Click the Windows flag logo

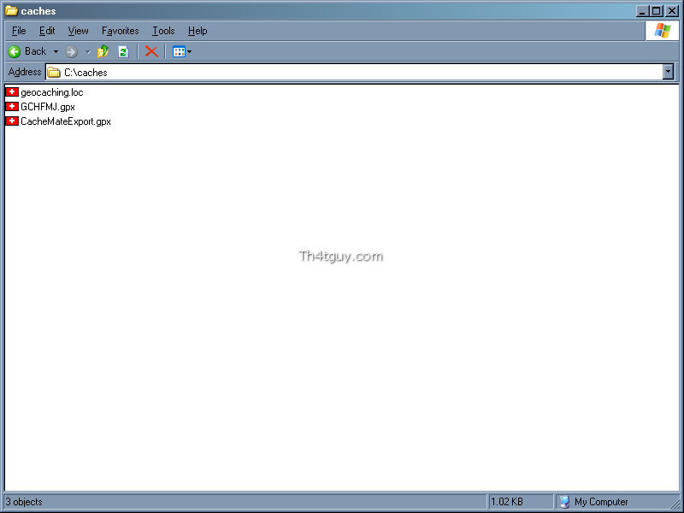(662, 31)
